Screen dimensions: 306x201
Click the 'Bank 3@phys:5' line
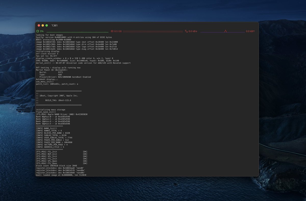(53, 124)
